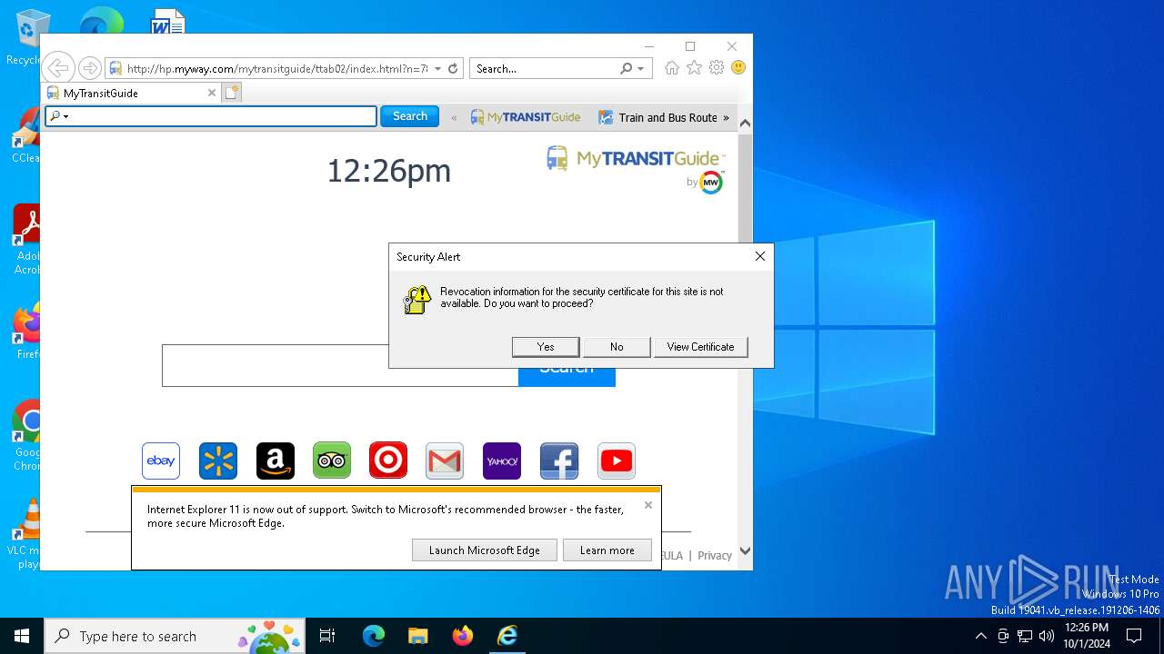
Task: Dismiss the Internet Explorer support notification
Action: (648, 505)
